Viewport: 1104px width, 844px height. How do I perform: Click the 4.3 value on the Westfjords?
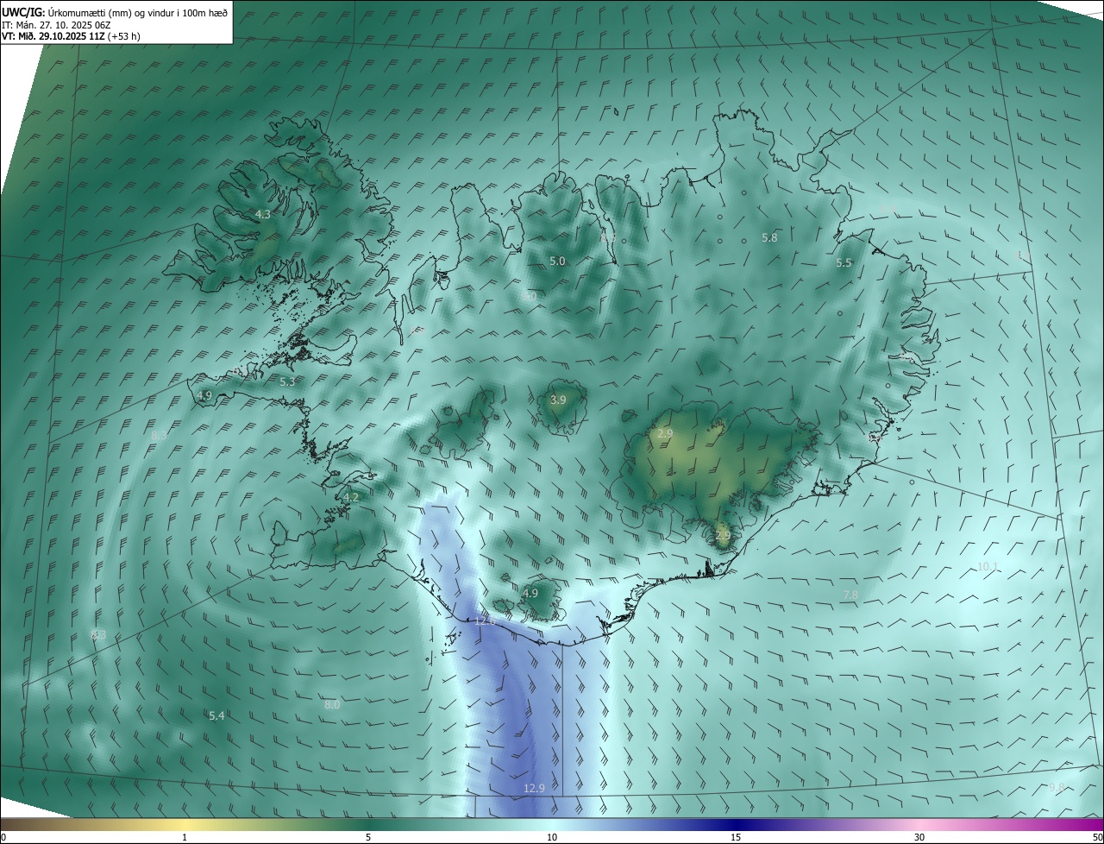[x=263, y=214]
